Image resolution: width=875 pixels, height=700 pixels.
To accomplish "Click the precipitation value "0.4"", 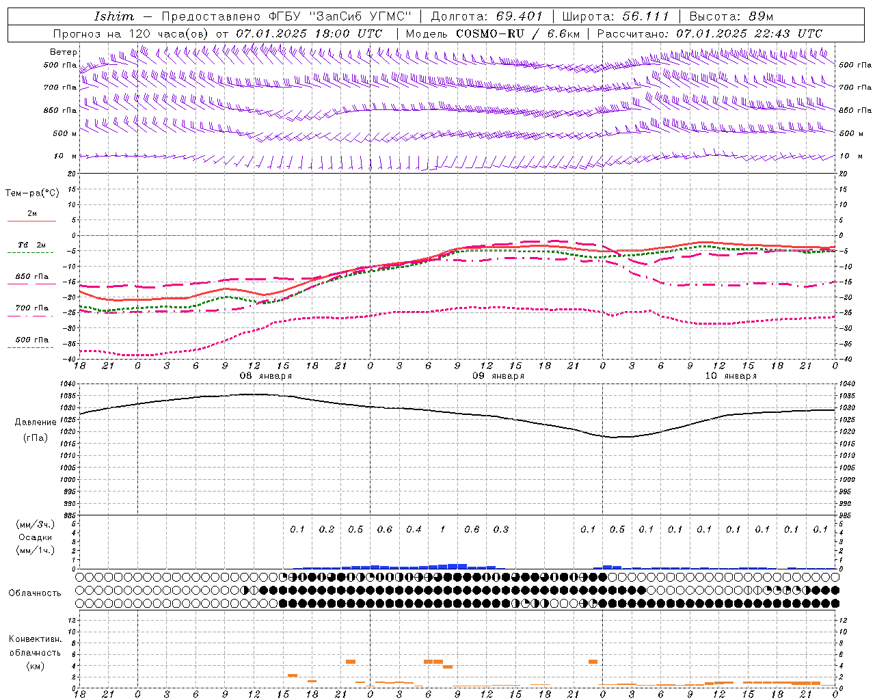I will (414, 529).
